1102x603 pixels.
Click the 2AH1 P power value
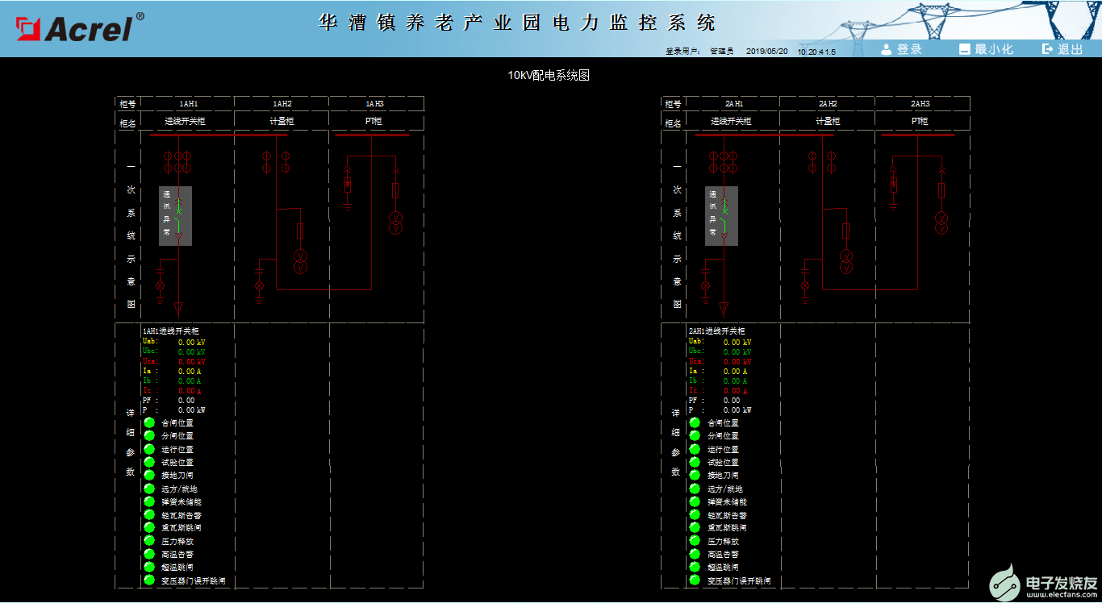(x=737, y=410)
